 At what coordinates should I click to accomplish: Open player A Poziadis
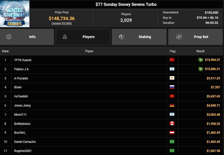point(21,78)
